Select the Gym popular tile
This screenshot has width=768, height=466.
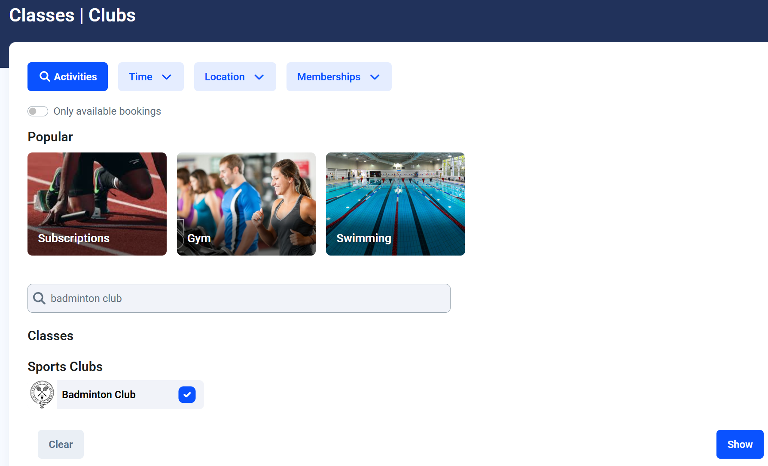[246, 204]
